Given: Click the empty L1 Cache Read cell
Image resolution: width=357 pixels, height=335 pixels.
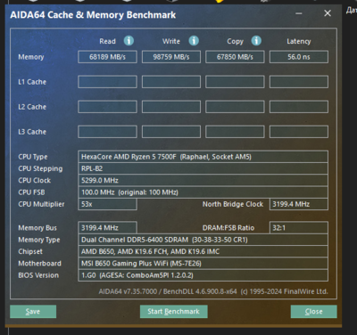Looking at the screenshot, I should pos(107,82).
